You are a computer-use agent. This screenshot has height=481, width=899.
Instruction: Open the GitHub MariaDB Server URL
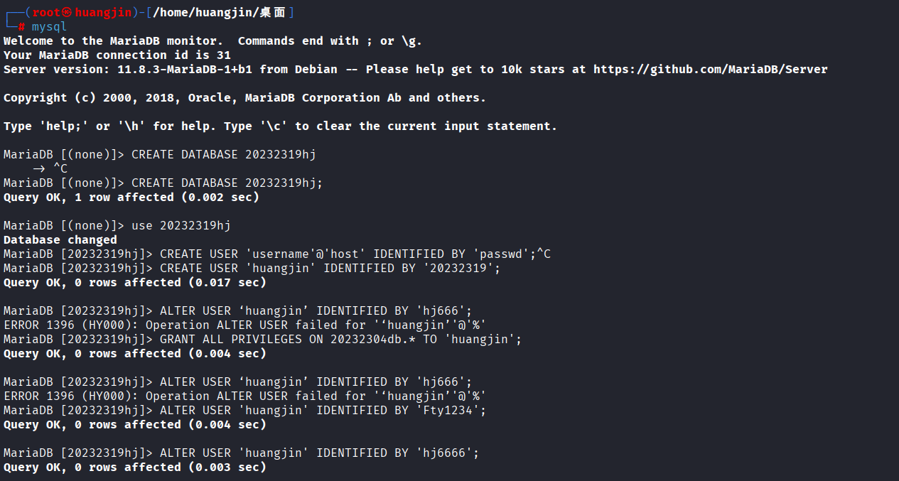710,70
